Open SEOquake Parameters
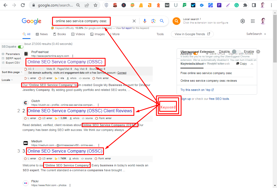Image resolution: width=277 pixels, height=188 pixels. [x=11, y=54]
